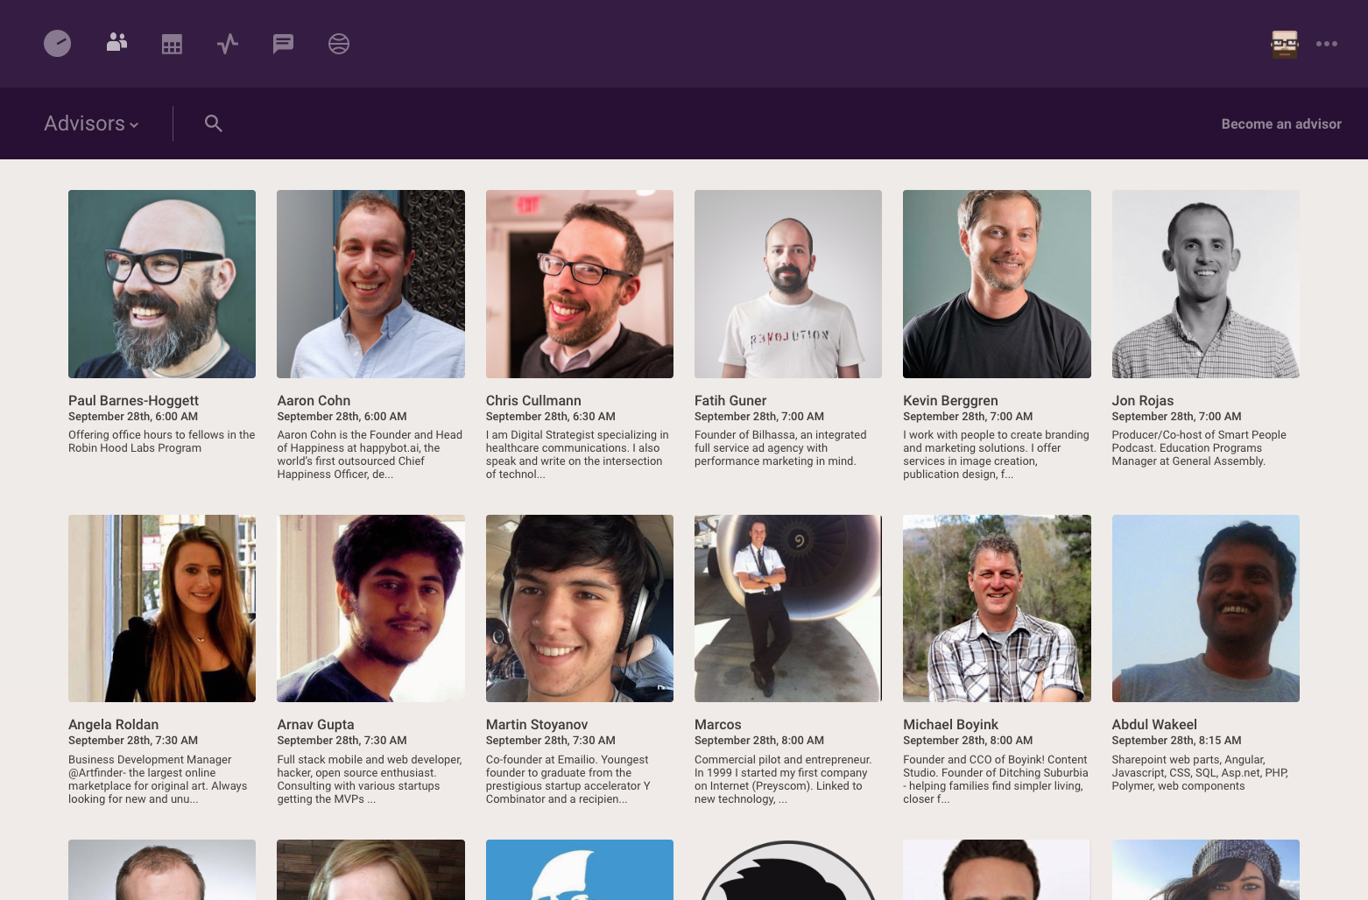
Task: Open the people/members icon
Action: point(116,43)
